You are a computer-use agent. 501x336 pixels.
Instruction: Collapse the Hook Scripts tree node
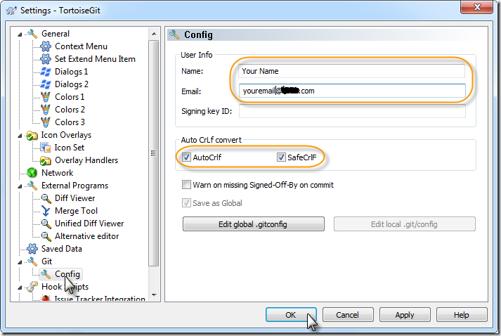pos(20,287)
